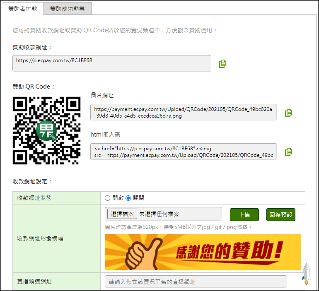Click the 感謝您的贊助 banner image
Screen dimensions: 319x291
[203, 252]
